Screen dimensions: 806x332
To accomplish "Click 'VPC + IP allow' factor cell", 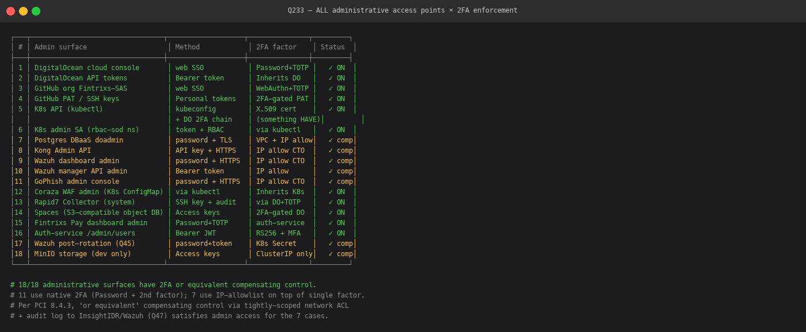I will (x=284, y=140).
